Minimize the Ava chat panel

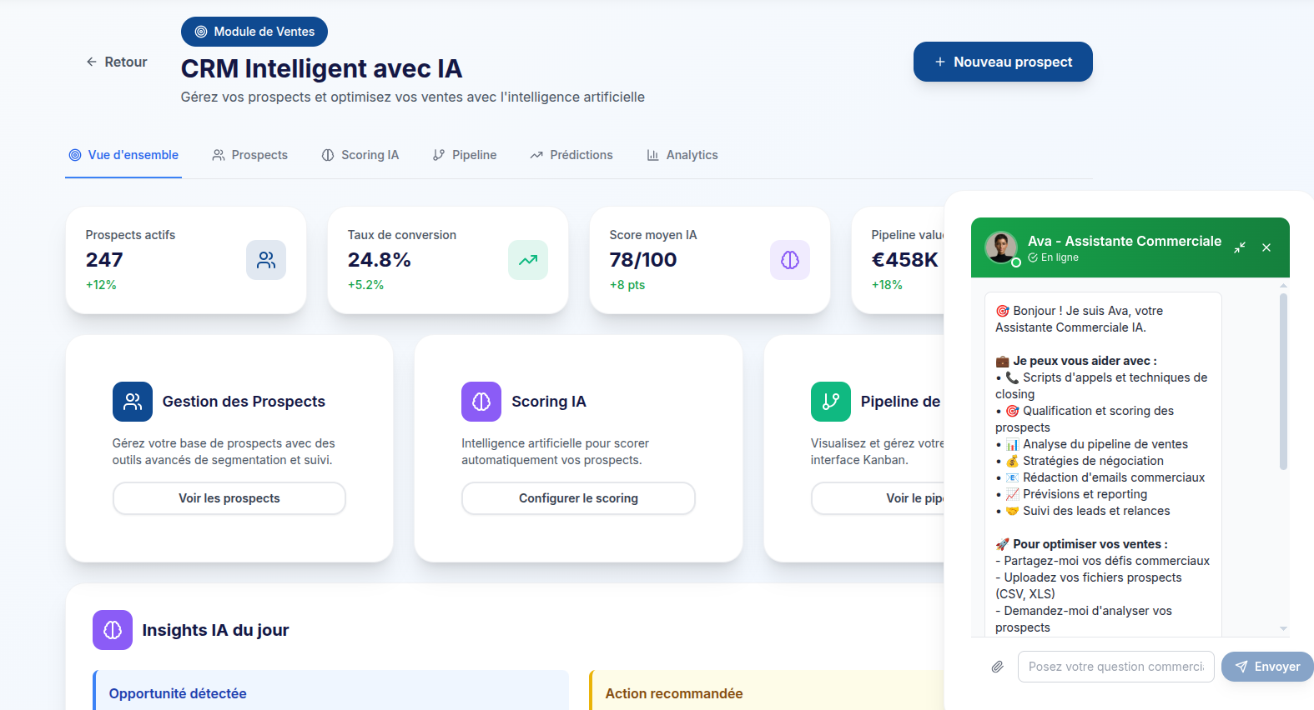coord(1240,247)
